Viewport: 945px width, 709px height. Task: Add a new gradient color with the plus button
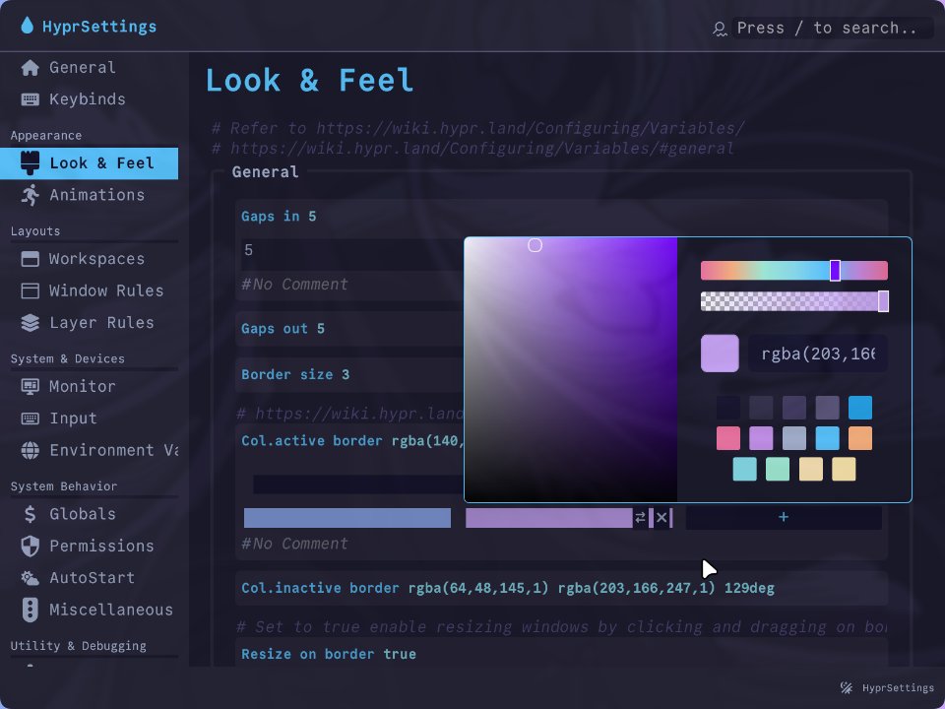pos(784,518)
